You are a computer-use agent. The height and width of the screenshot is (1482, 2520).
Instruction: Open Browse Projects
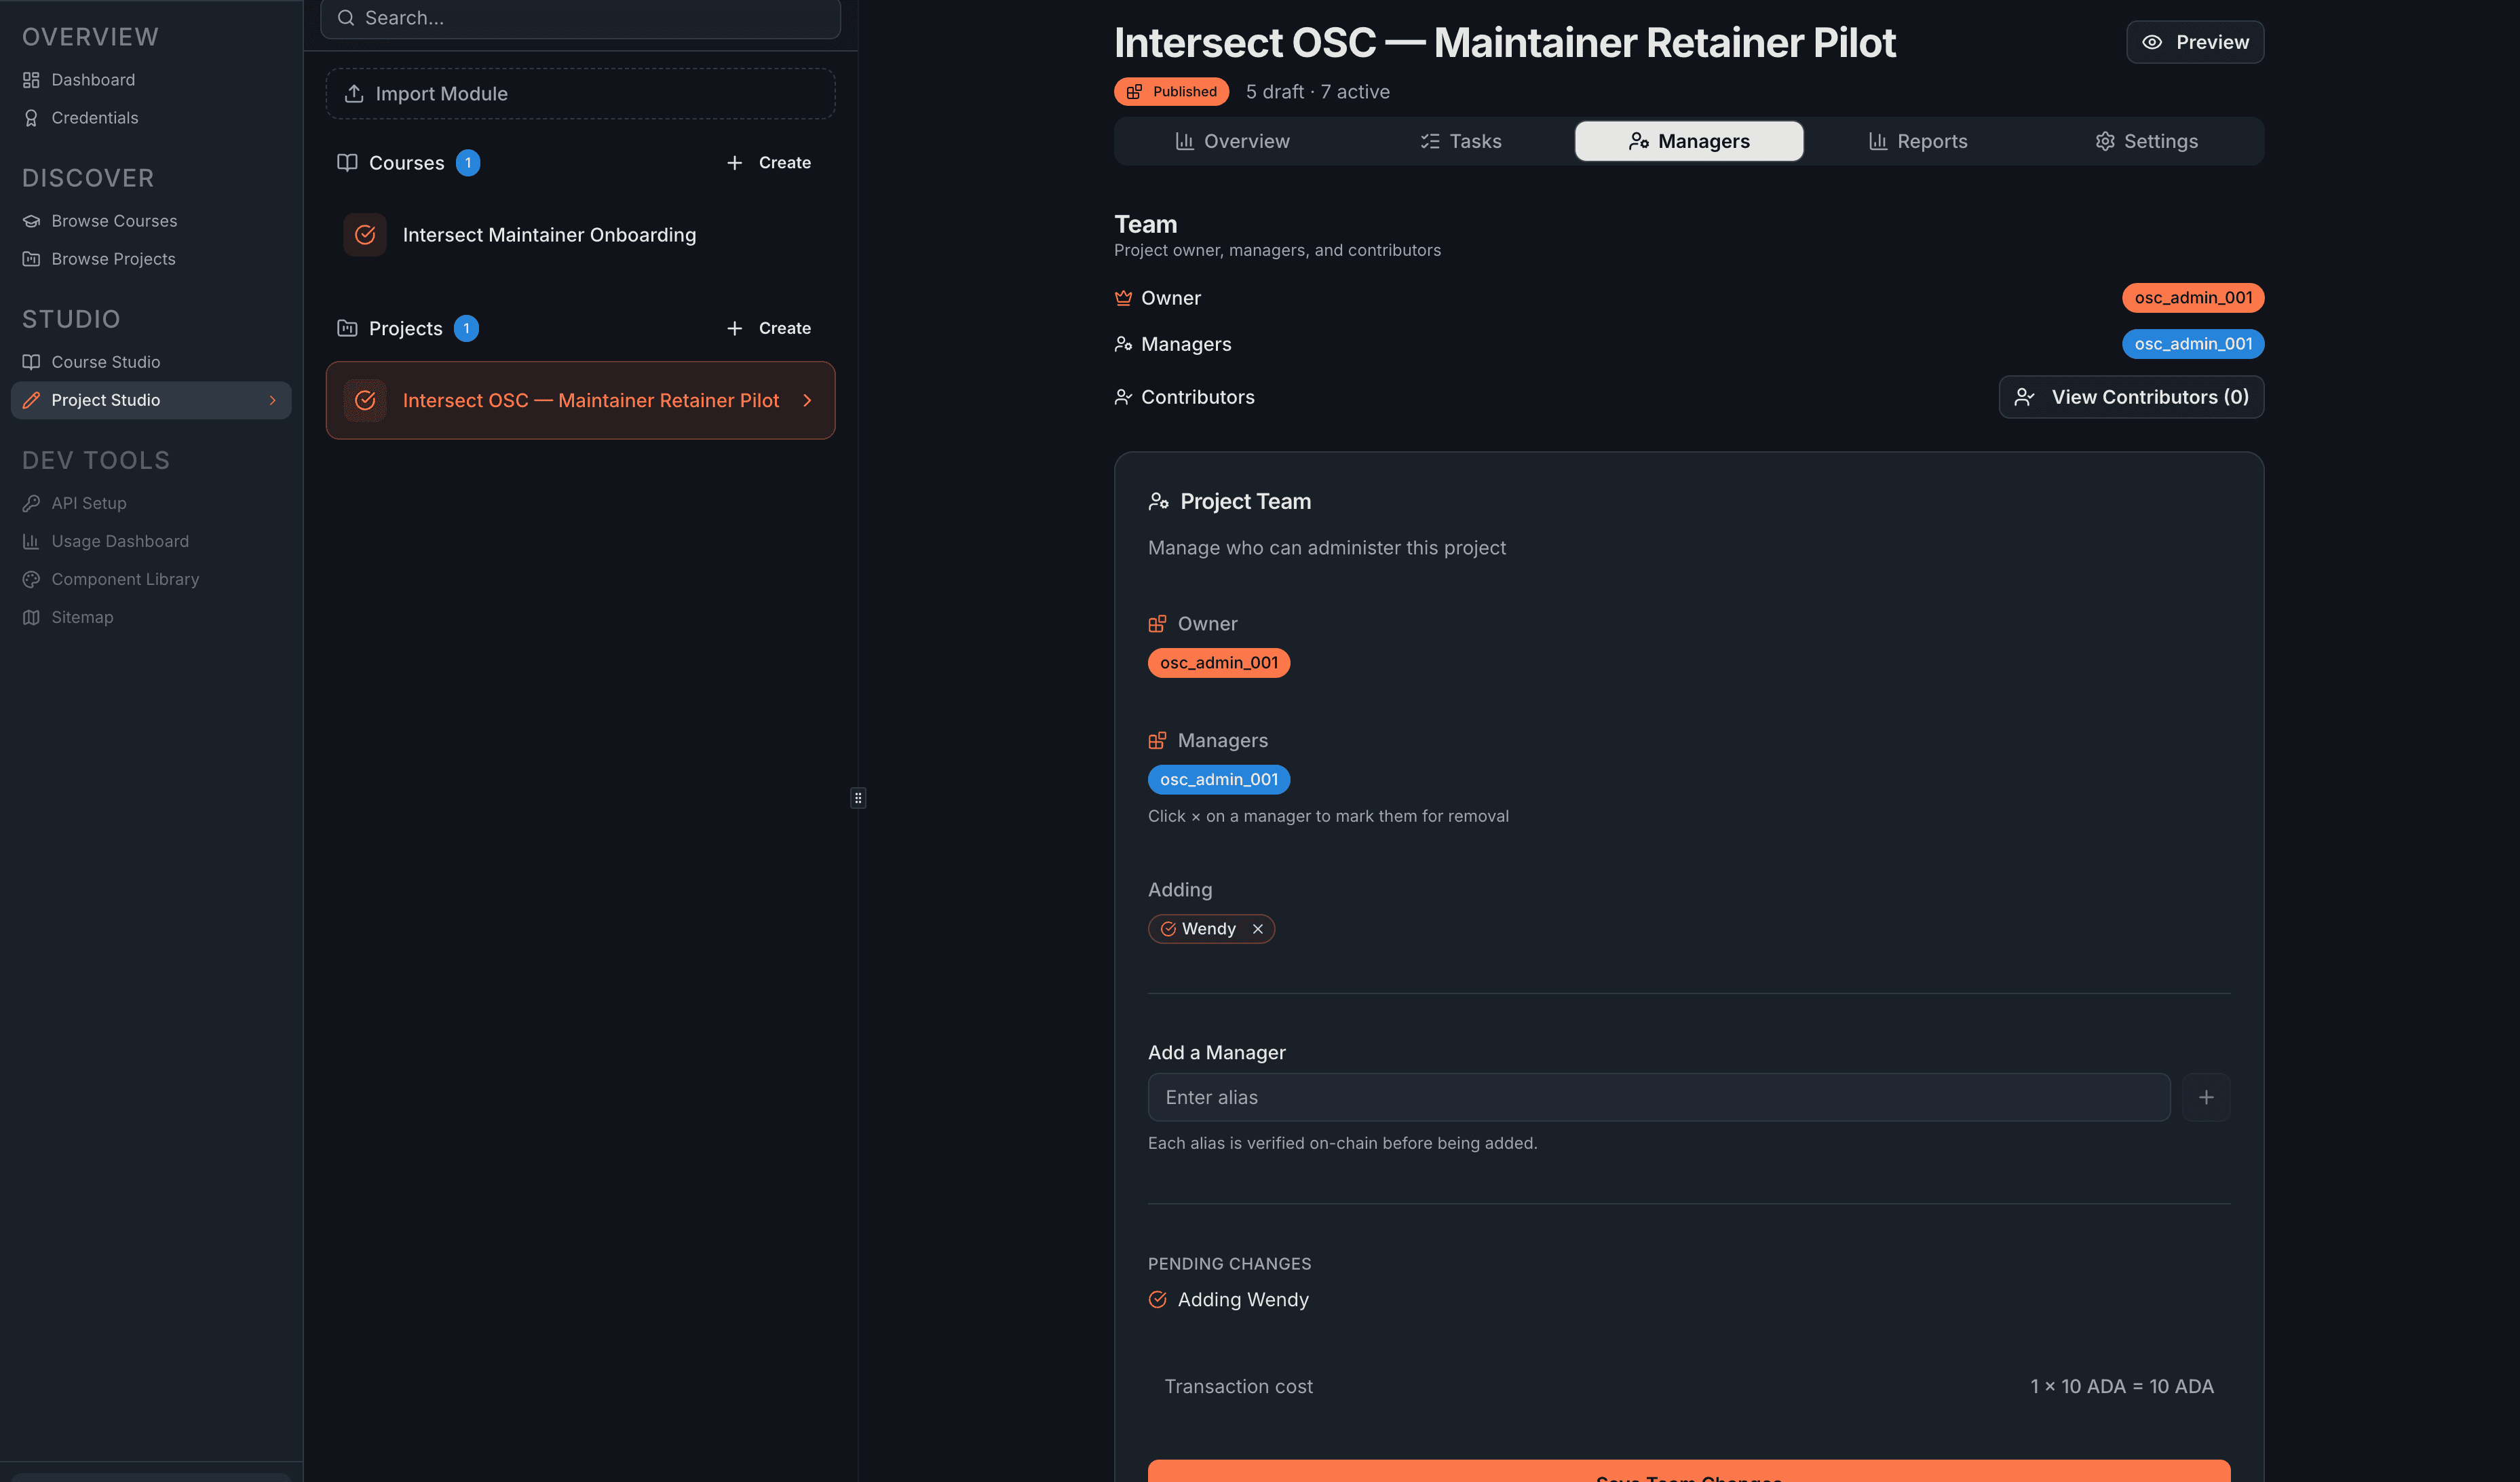(113, 258)
